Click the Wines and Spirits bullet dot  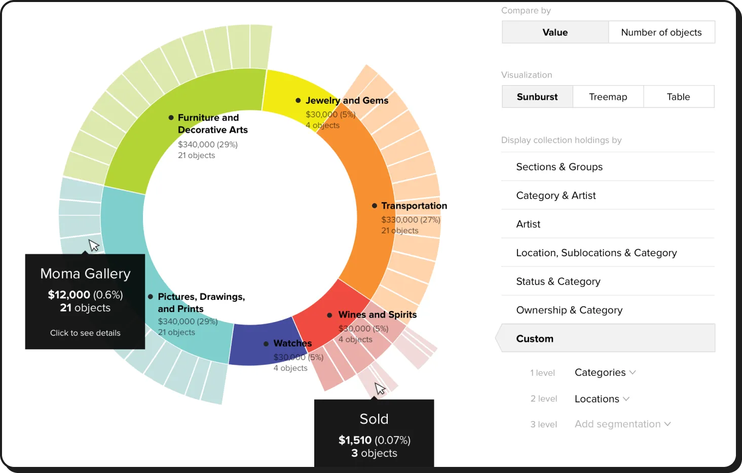pyautogui.click(x=329, y=315)
